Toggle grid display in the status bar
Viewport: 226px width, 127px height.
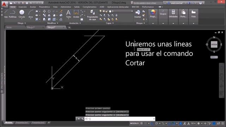coord(142,123)
